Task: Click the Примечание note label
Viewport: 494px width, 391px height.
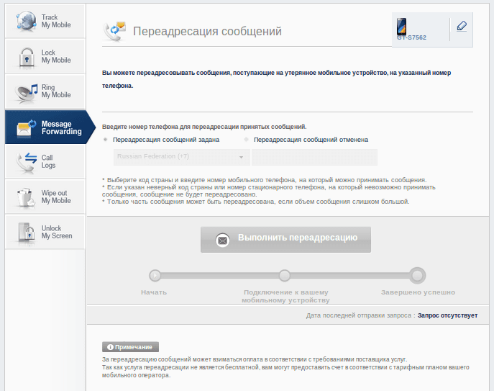Action: point(130,347)
